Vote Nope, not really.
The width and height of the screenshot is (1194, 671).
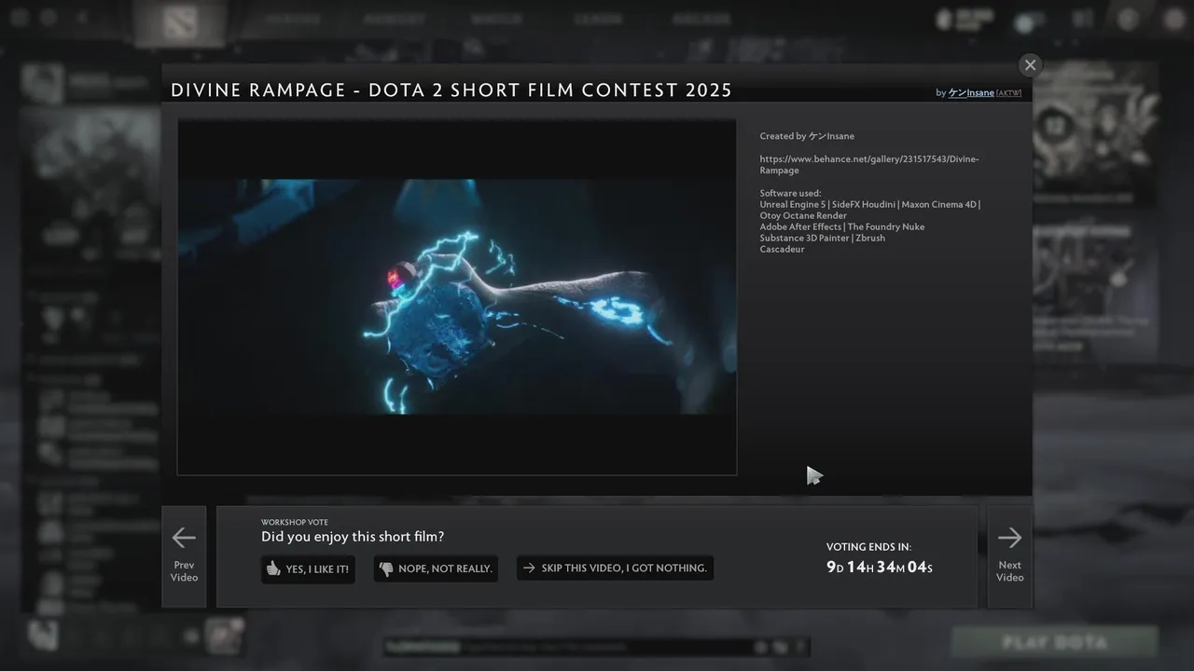436,568
